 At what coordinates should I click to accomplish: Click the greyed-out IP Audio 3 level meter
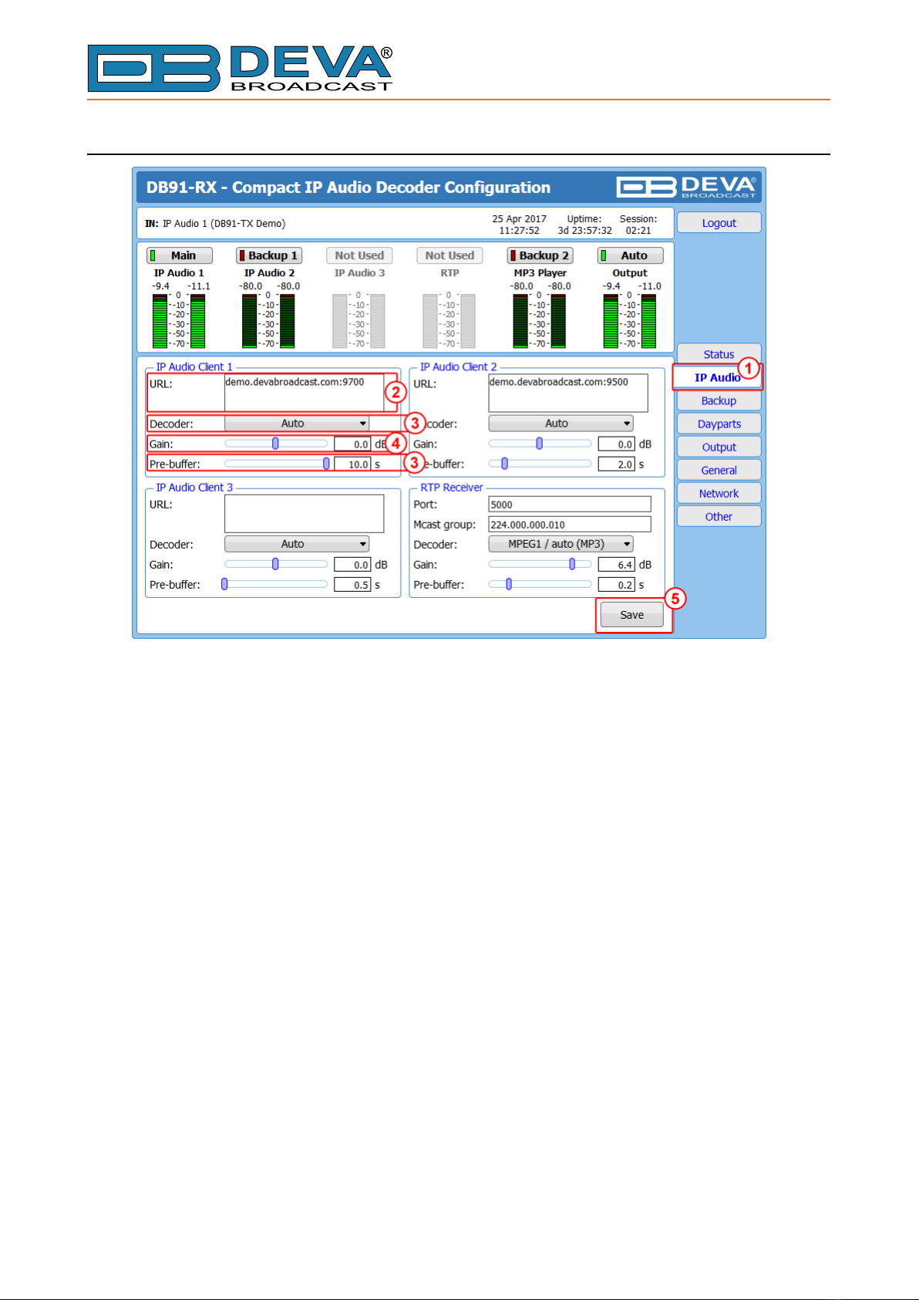tap(359, 321)
